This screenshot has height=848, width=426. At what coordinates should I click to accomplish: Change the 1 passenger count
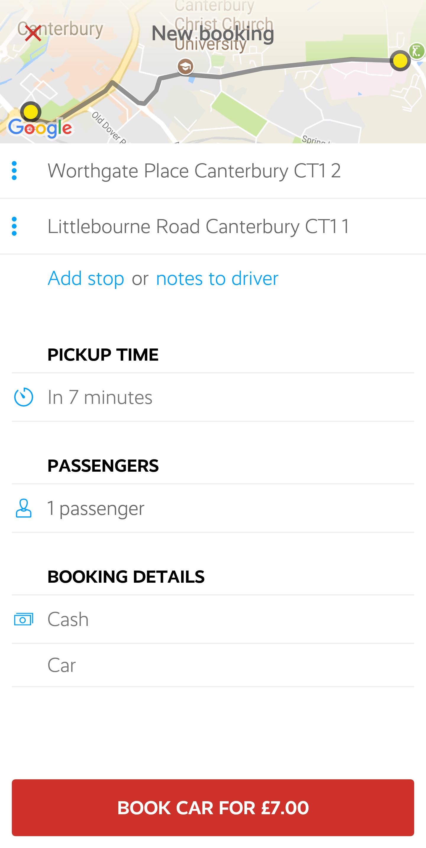pyautogui.click(x=213, y=508)
